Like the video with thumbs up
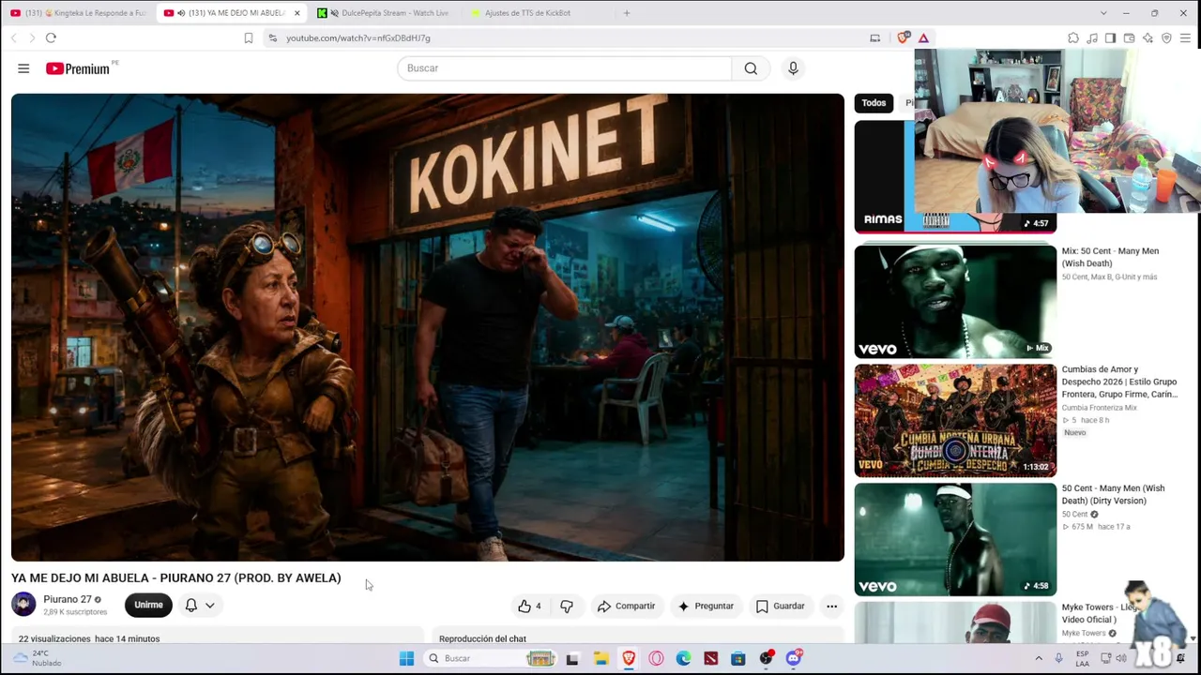This screenshot has width=1201, height=675. (530, 607)
